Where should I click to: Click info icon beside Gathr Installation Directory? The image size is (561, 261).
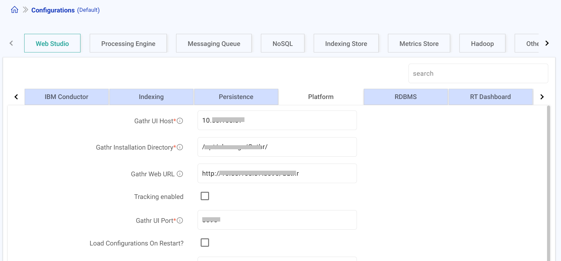pos(180,147)
